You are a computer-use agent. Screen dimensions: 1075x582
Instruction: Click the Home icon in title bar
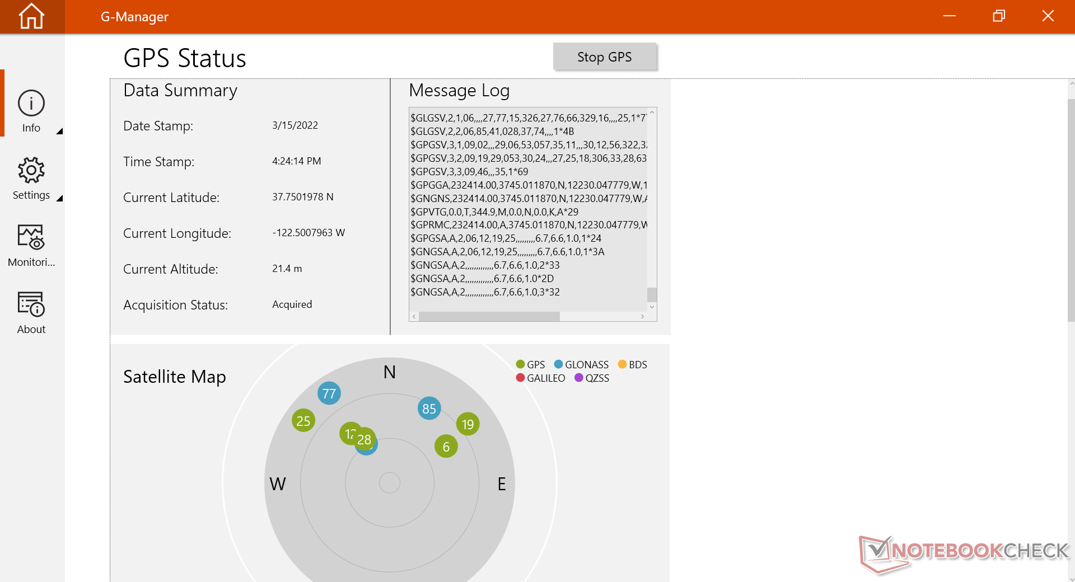pos(31,16)
